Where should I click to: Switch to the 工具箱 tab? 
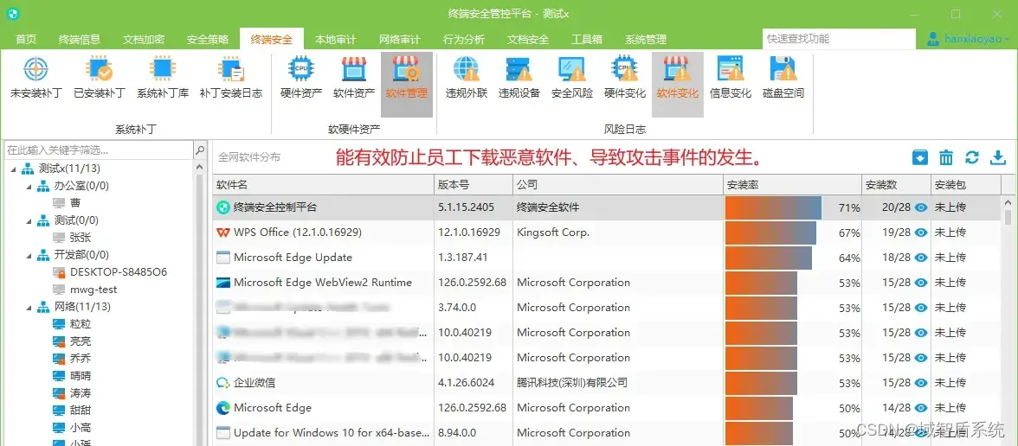tap(587, 40)
